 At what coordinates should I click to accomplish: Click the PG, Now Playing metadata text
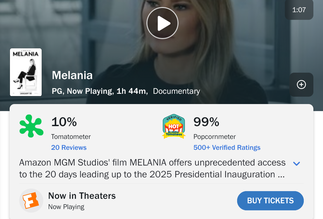click(x=82, y=91)
